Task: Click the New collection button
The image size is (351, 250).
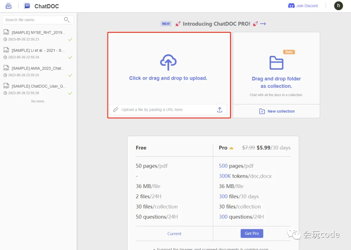Action: [277, 111]
